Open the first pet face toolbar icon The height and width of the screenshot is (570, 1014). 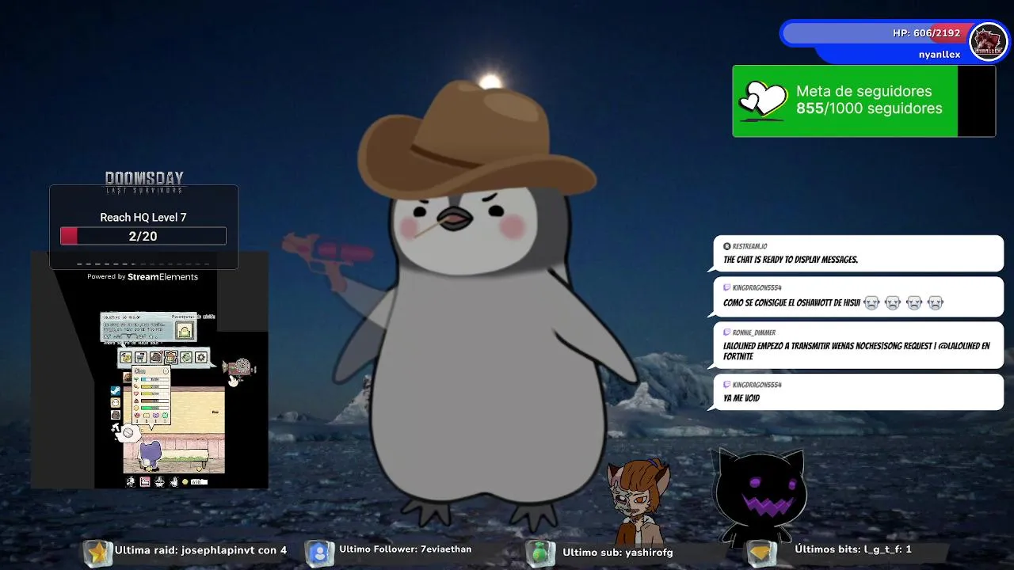(126, 357)
